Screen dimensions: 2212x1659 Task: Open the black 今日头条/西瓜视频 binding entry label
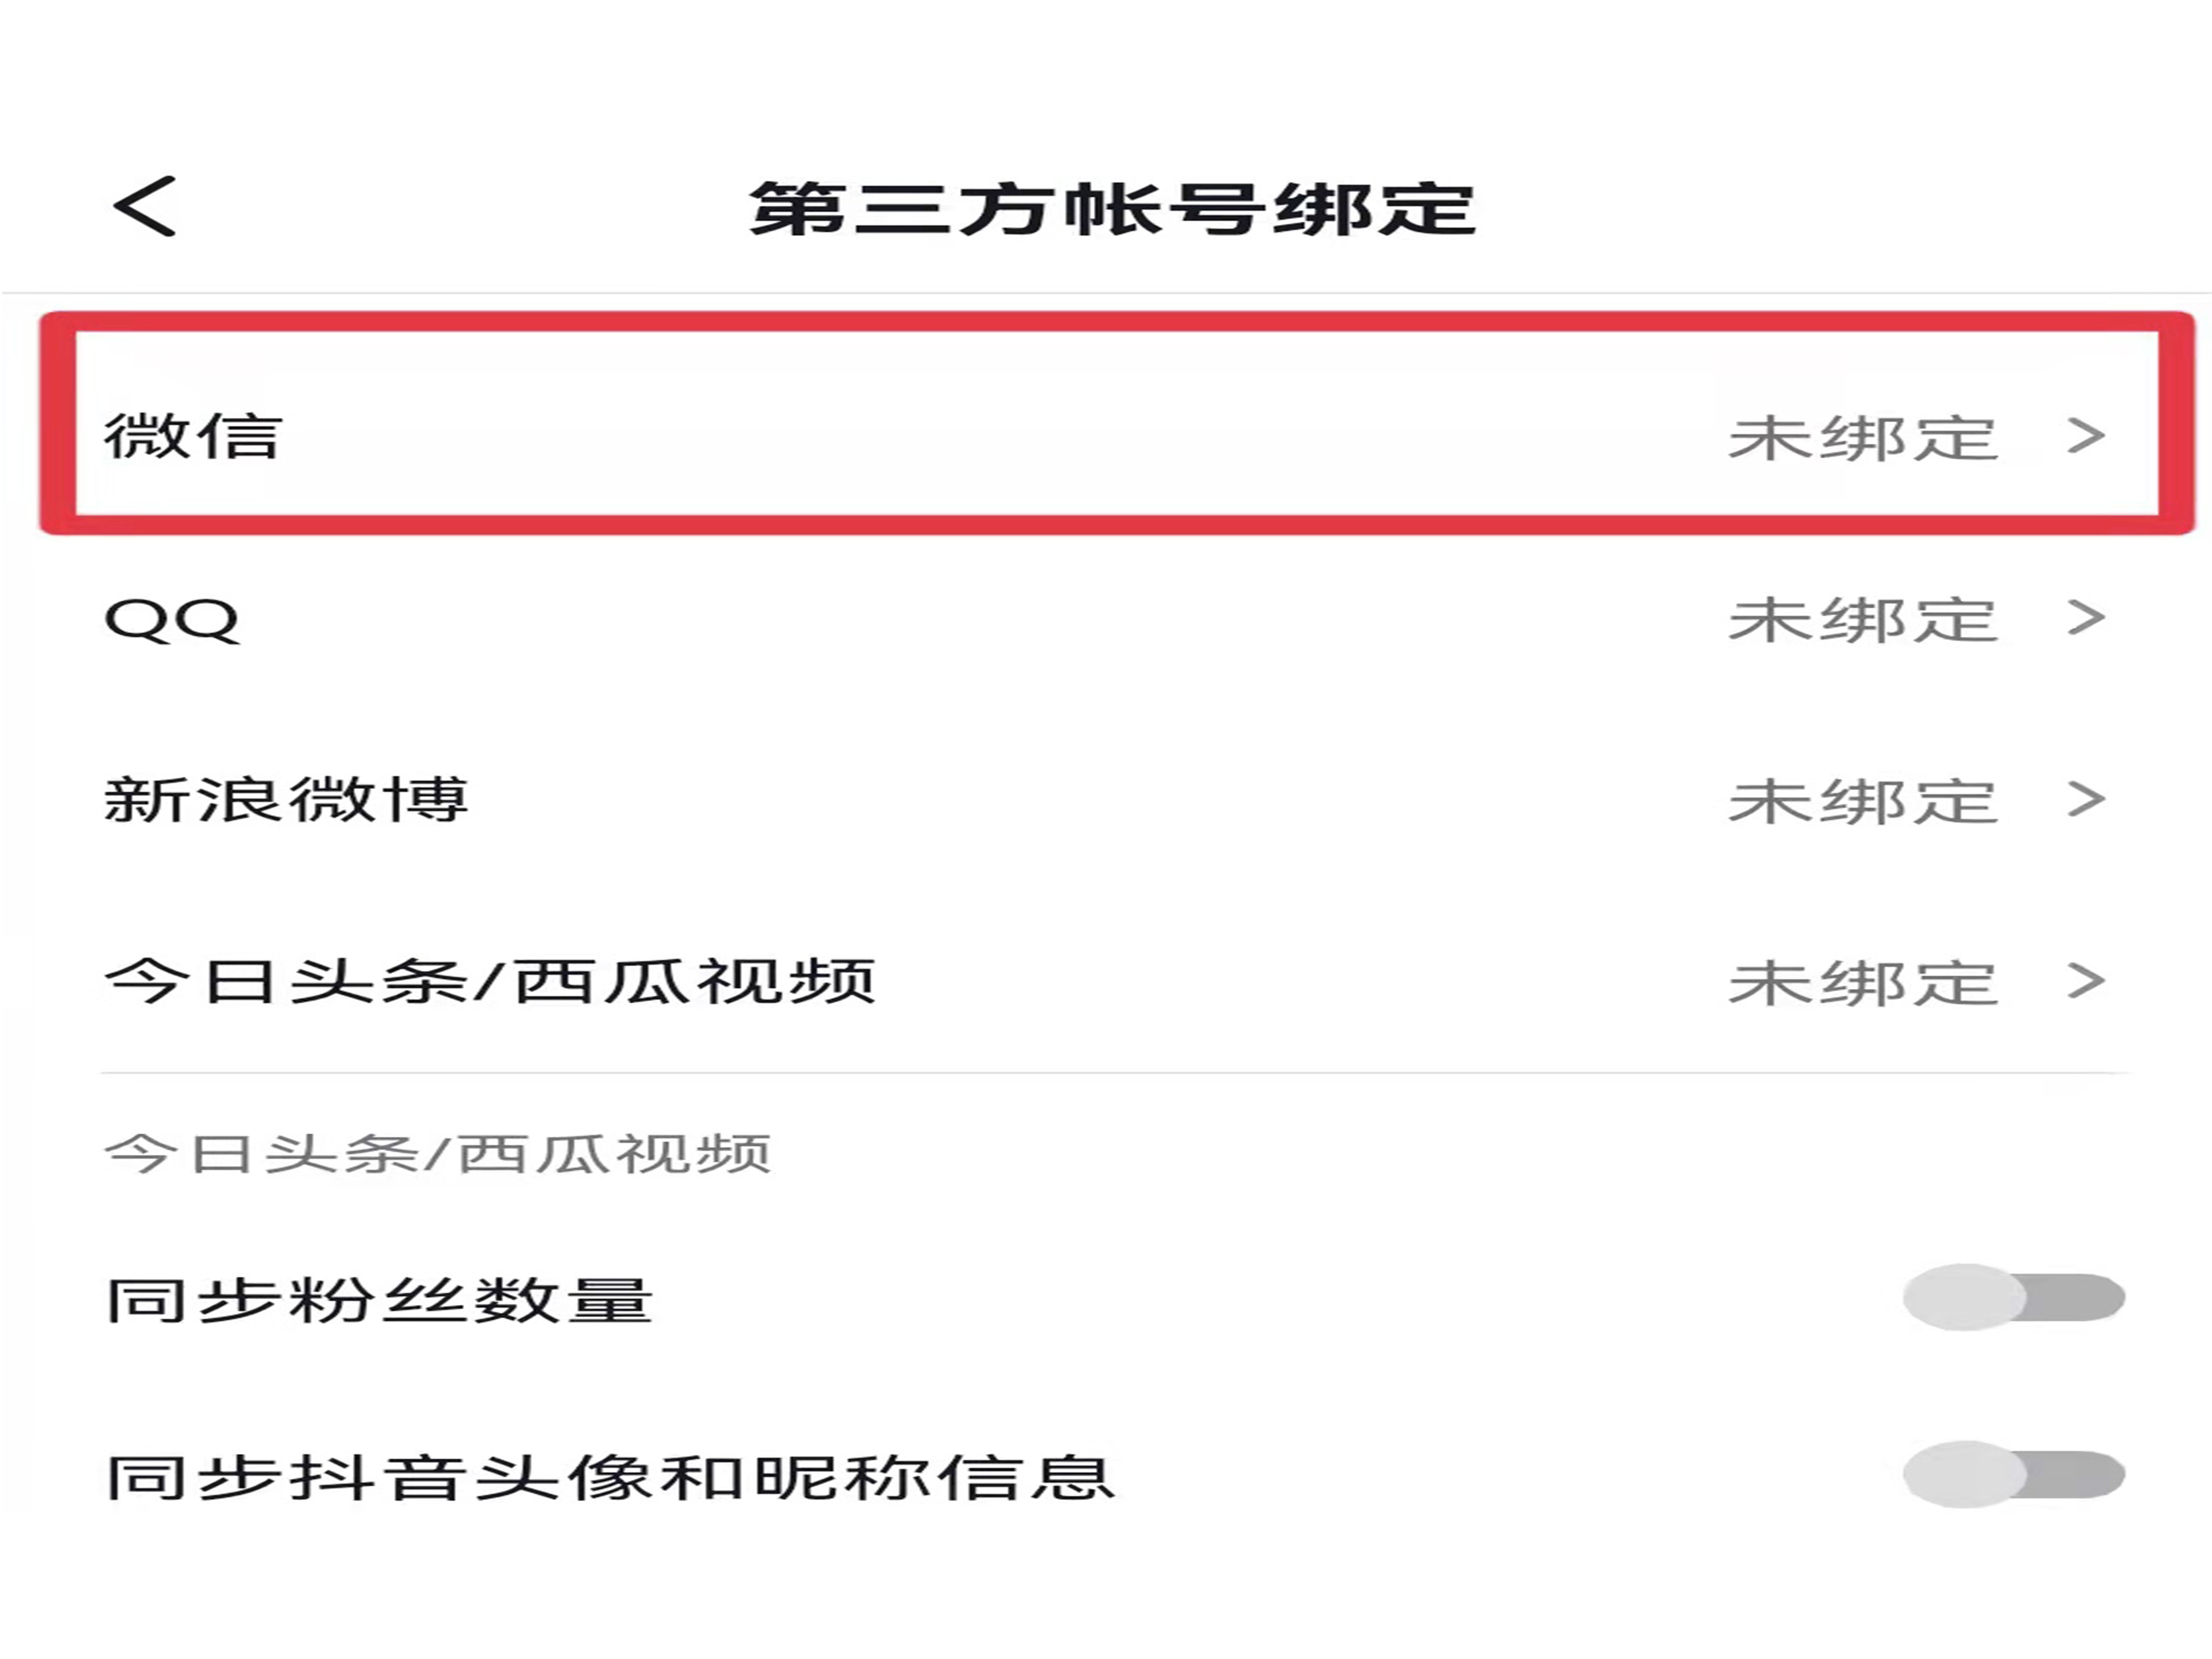[x=490, y=981]
